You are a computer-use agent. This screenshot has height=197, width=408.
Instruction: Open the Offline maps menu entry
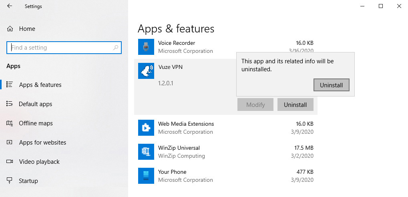[36, 123]
